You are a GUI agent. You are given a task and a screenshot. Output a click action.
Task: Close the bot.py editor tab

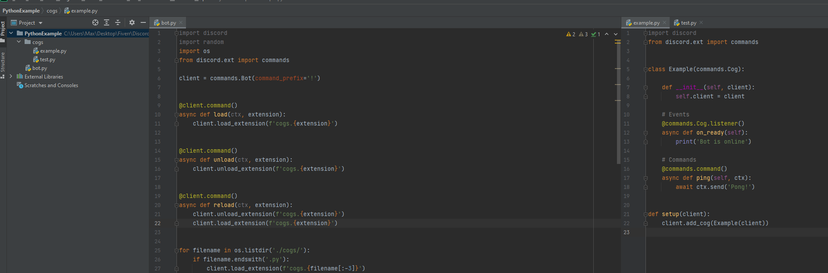click(181, 23)
